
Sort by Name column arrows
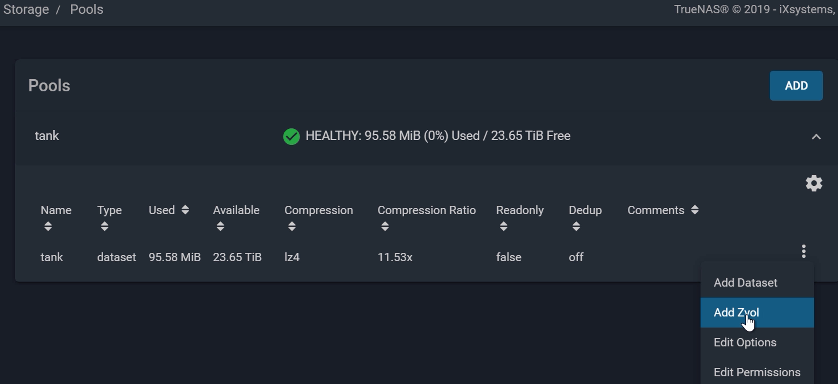(48, 226)
